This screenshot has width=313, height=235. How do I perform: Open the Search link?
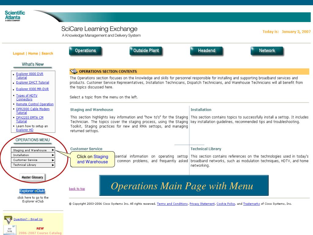tap(47, 54)
